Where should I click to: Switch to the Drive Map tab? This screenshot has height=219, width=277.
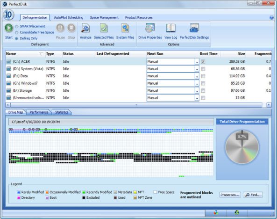tap(16, 112)
